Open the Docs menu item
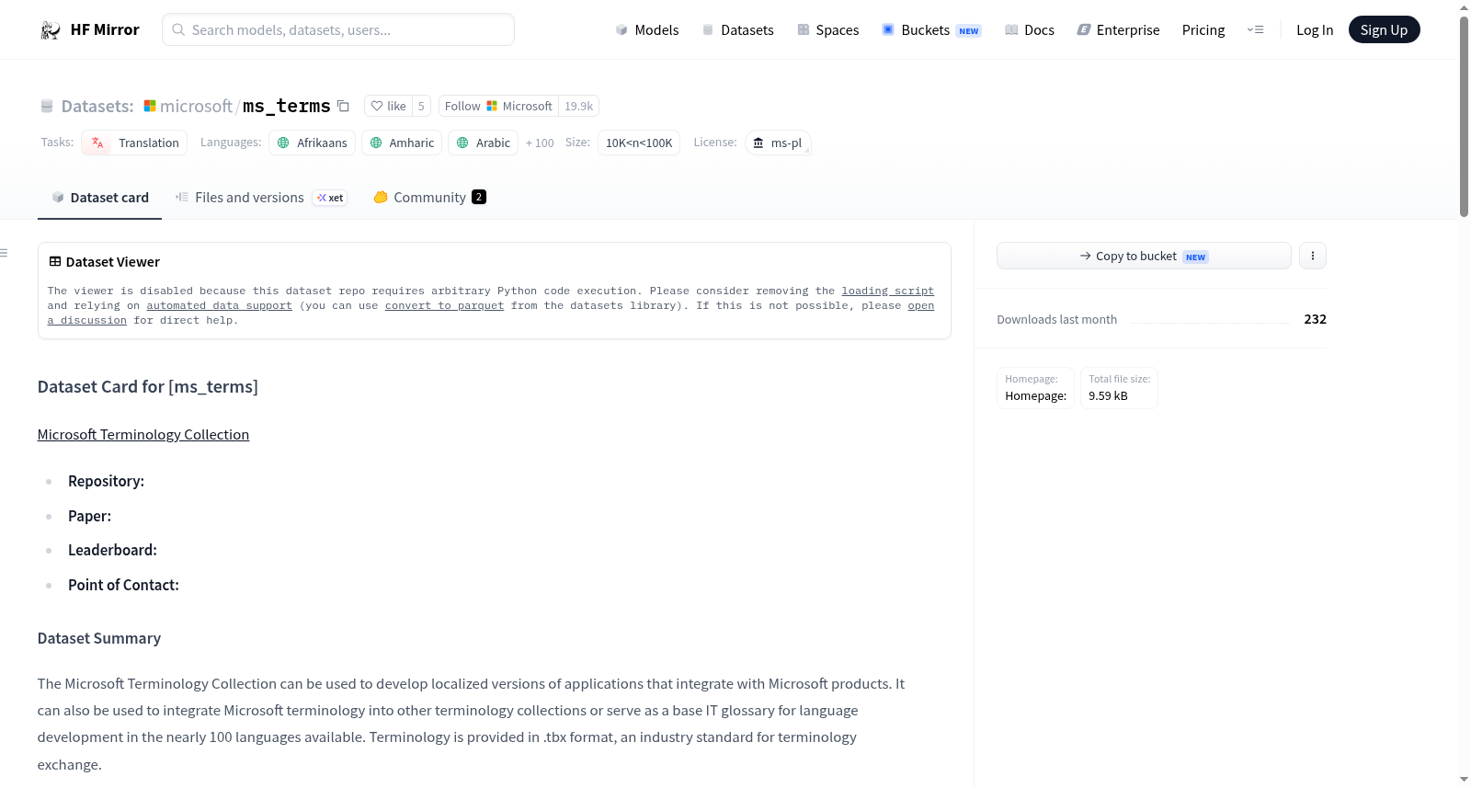 (x=1029, y=30)
